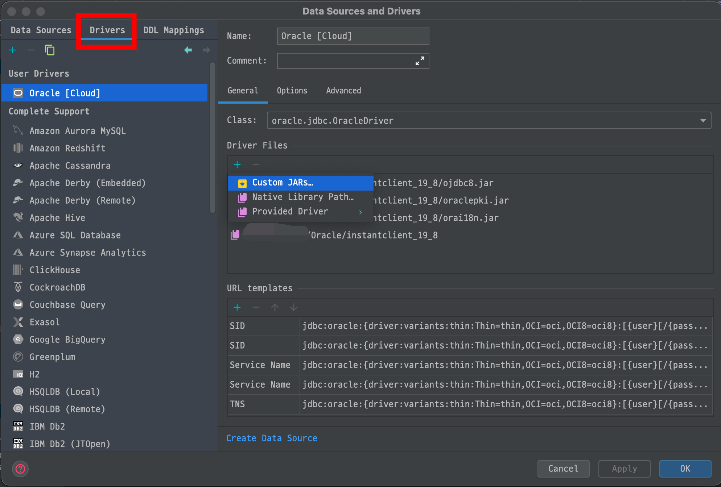Click the native library icon beside Oracle/instantclient_19_8

point(235,235)
